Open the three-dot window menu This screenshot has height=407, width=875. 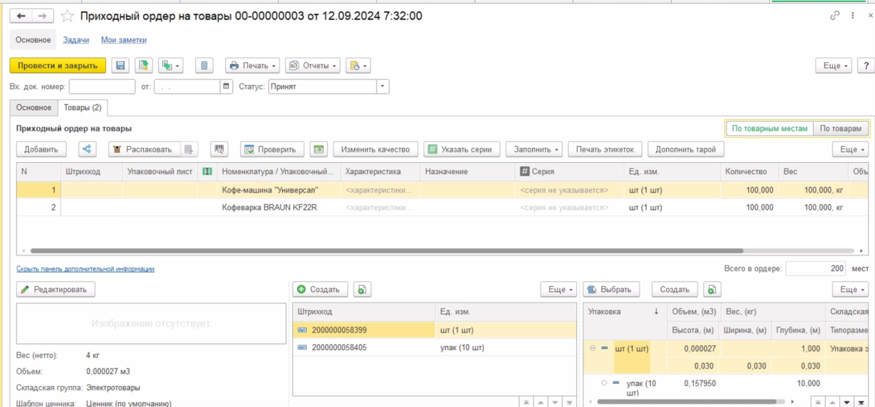click(x=853, y=16)
